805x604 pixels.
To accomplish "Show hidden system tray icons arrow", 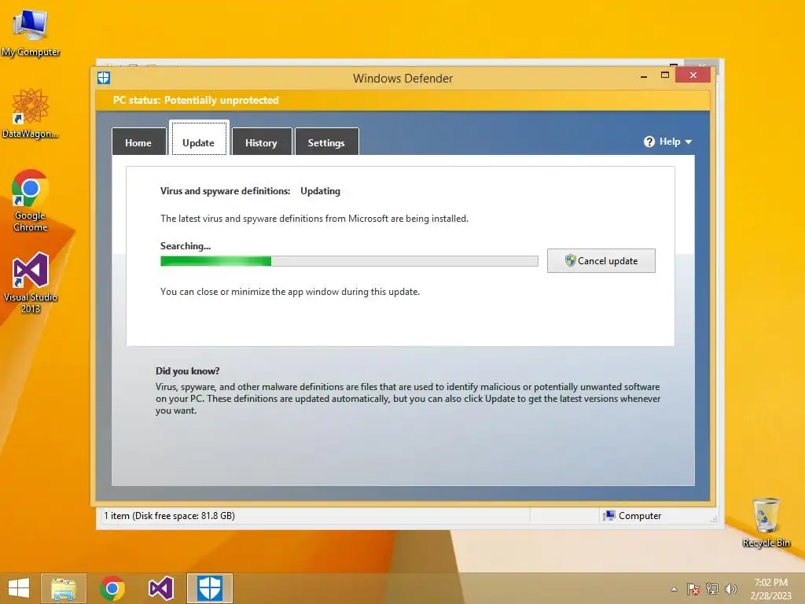I will 674,589.
